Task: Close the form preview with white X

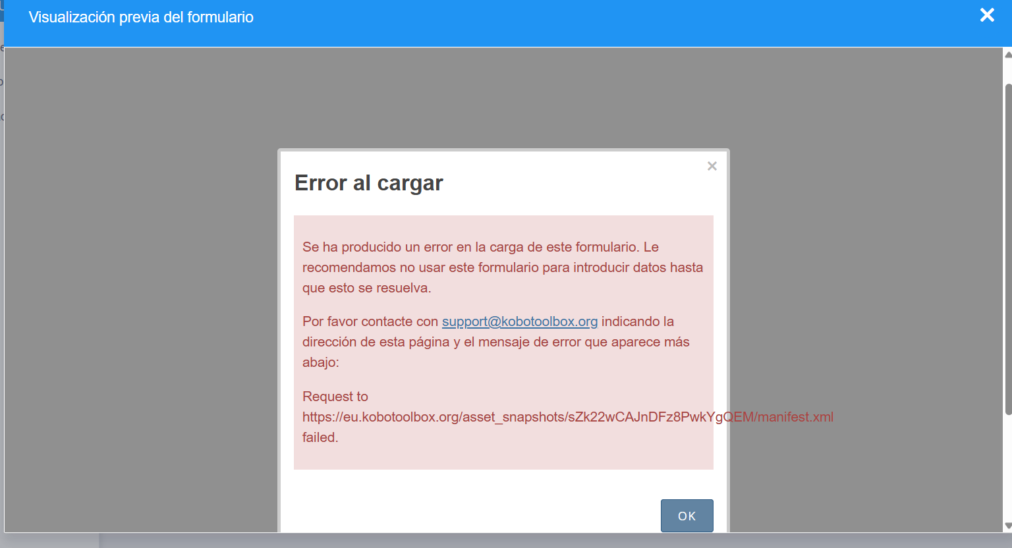Action: pyautogui.click(x=986, y=15)
